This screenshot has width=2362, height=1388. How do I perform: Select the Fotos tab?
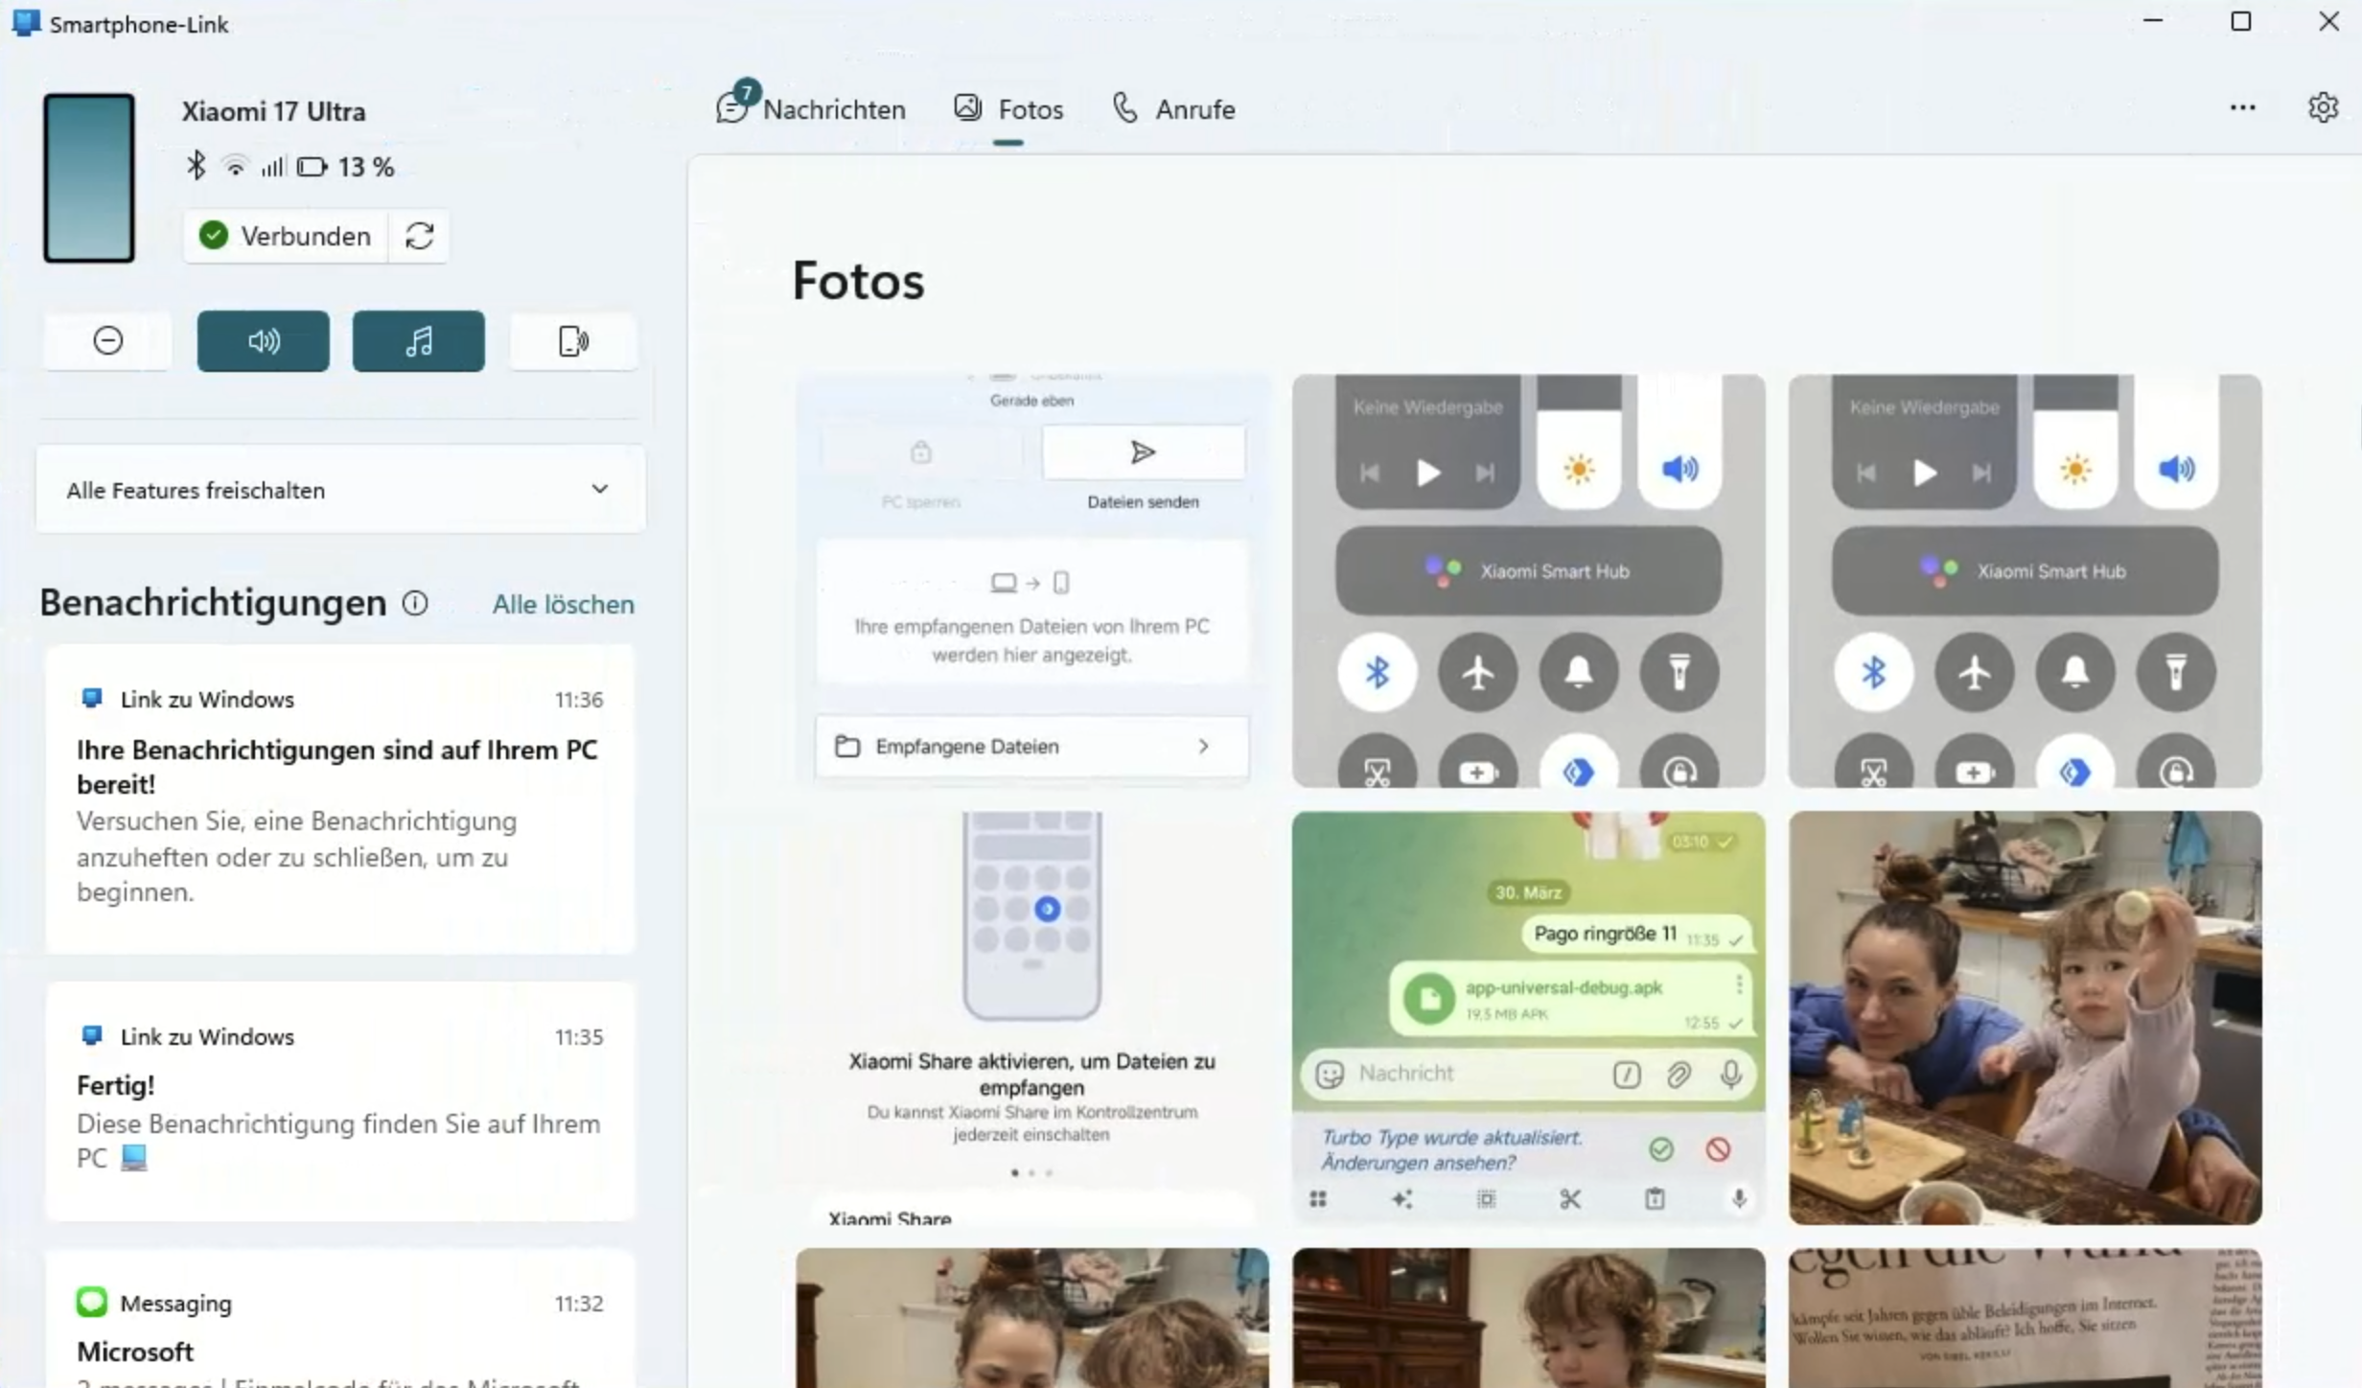coord(1008,109)
